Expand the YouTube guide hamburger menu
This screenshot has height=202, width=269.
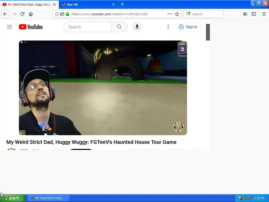[9, 27]
